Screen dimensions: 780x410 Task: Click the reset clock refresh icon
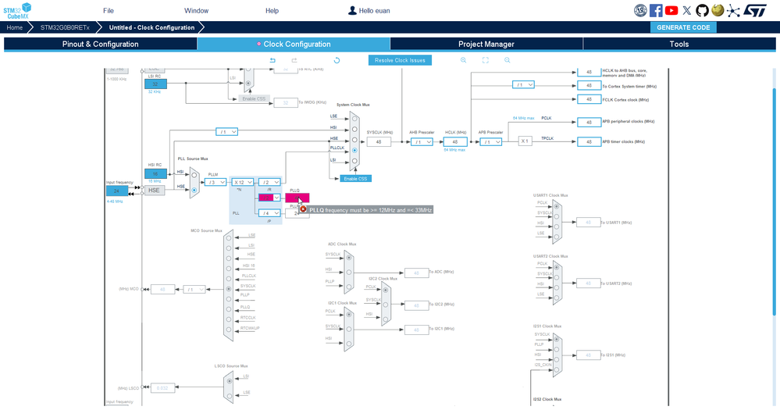click(337, 60)
